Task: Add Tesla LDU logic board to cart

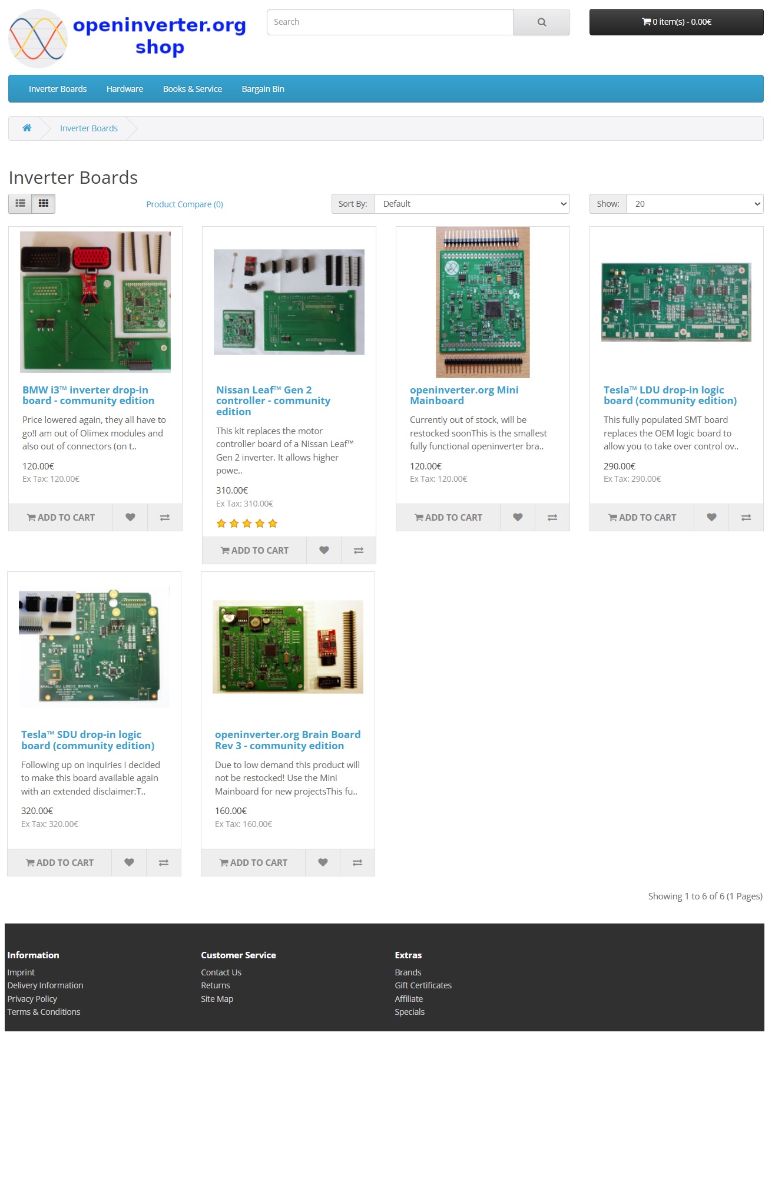Action: click(642, 518)
